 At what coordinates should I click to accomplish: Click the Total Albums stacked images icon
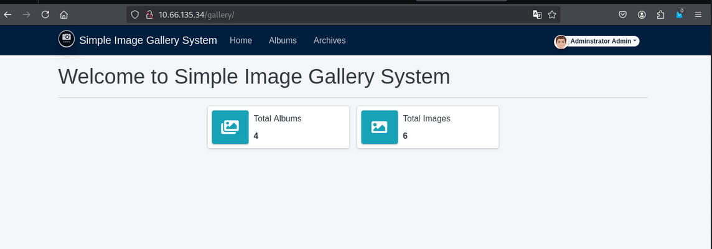230,127
